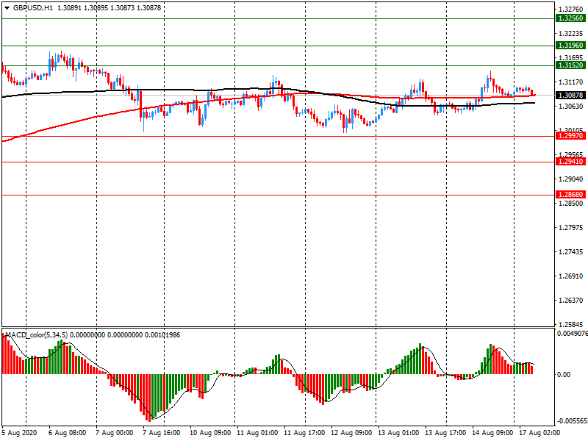Screen dimensions: 588x441
Task: Select the green 1.32560 price level label
Action: click(x=570, y=18)
